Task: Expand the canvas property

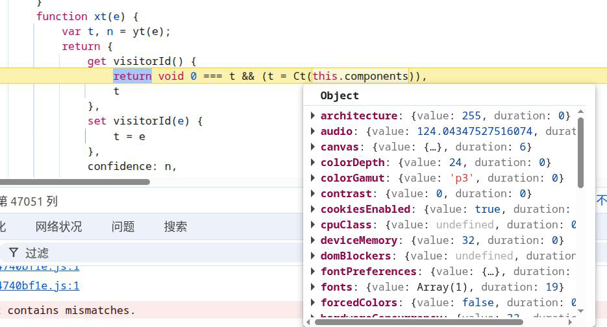Action: [x=313, y=147]
